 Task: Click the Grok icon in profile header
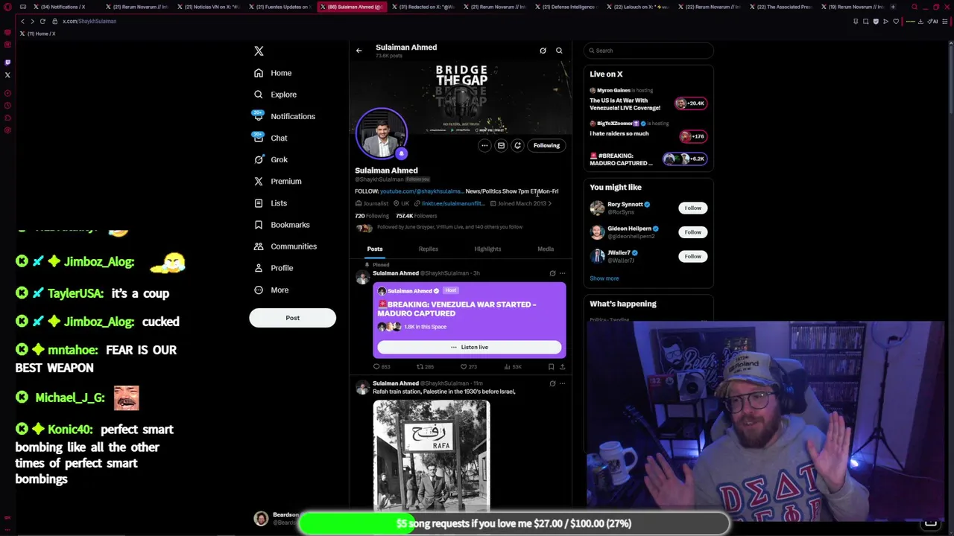(x=543, y=51)
